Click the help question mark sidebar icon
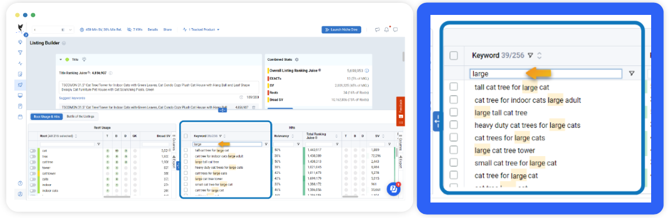 click(20, 183)
